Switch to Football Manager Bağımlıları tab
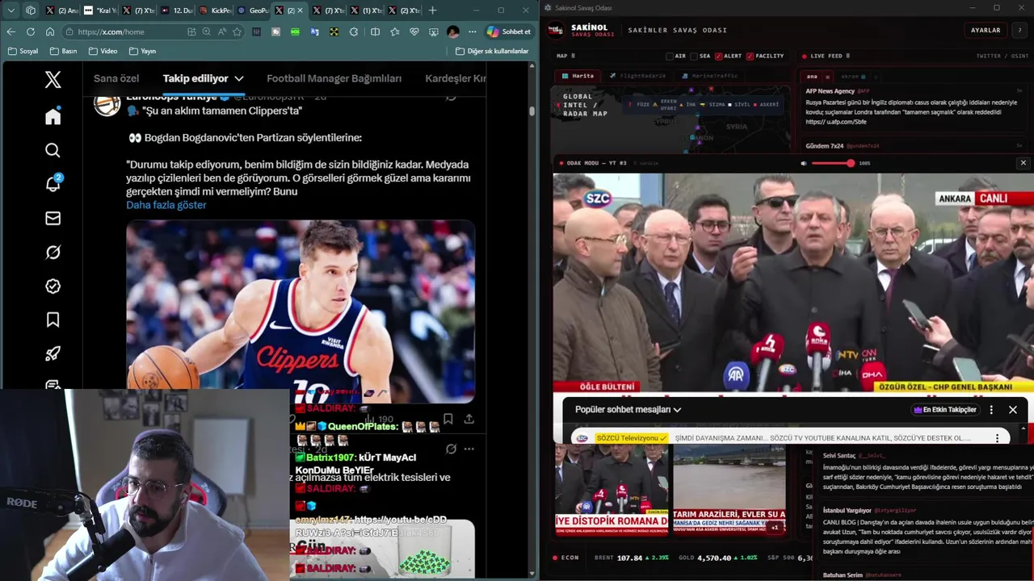This screenshot has height=581, width=1034. point(334,78)
